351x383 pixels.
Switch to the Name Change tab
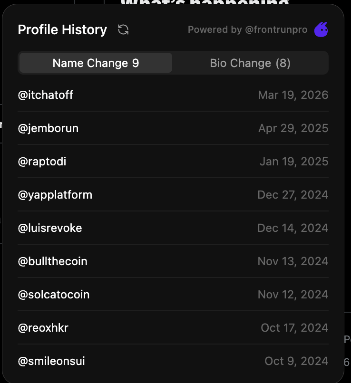96,63
